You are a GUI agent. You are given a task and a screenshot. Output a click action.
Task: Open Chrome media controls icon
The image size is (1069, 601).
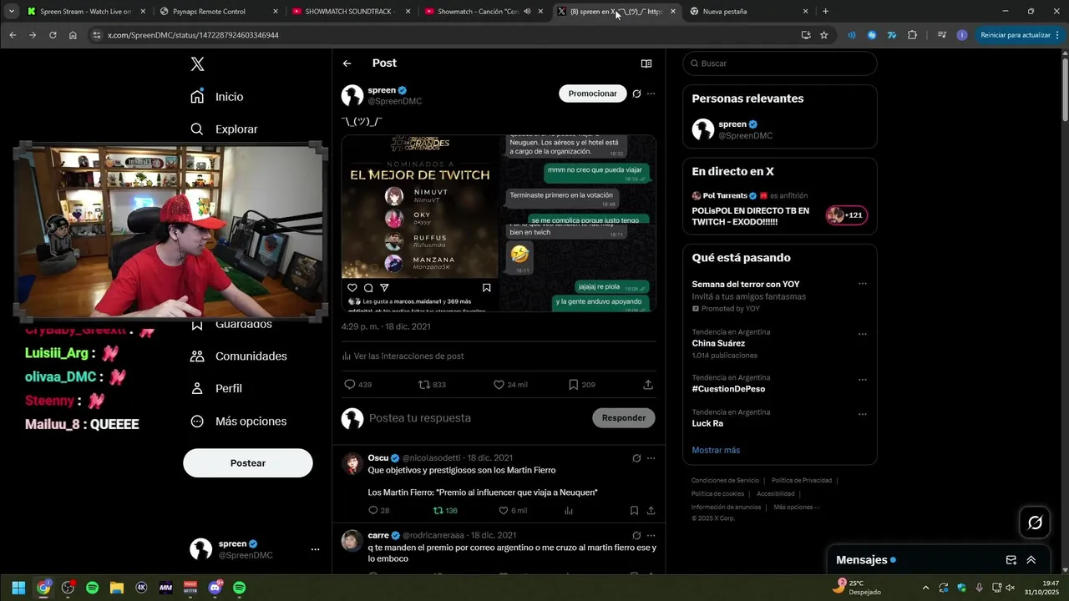(x=942, y=35)
